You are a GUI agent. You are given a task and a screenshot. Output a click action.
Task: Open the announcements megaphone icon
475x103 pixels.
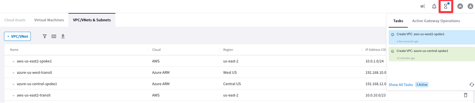pyautogui.click(x=423, y=6)
